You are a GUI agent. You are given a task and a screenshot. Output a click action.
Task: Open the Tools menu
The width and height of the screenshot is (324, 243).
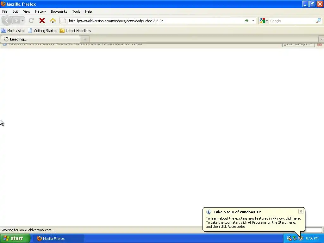click(76, 12)
